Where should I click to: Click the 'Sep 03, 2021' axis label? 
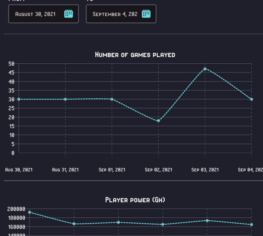click(x=205, y=170)
